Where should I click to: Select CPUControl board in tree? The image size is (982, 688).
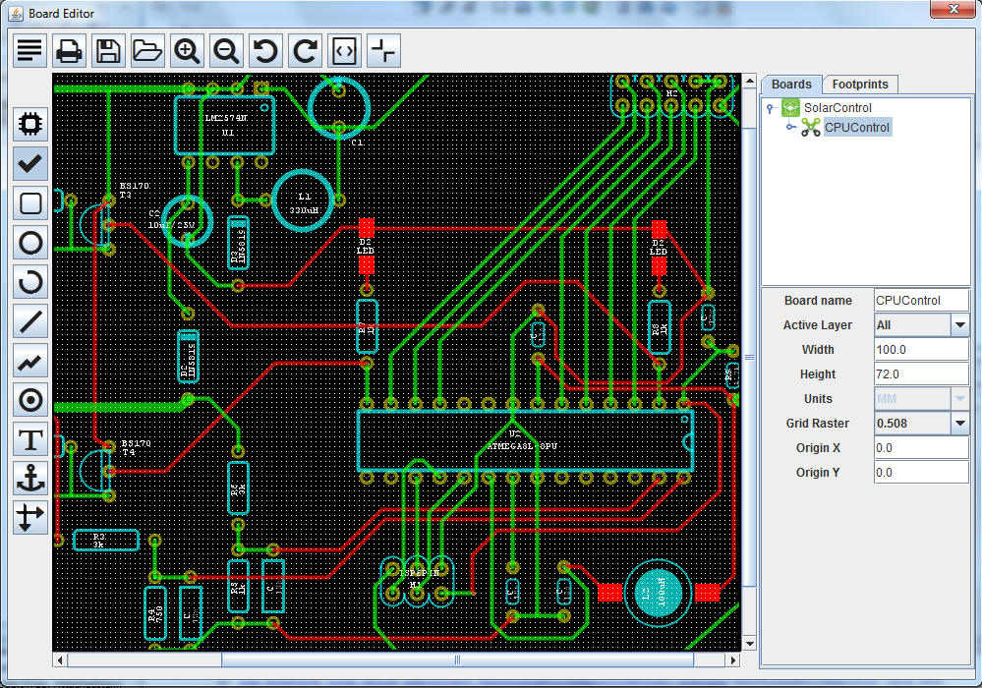pos(856,127)
